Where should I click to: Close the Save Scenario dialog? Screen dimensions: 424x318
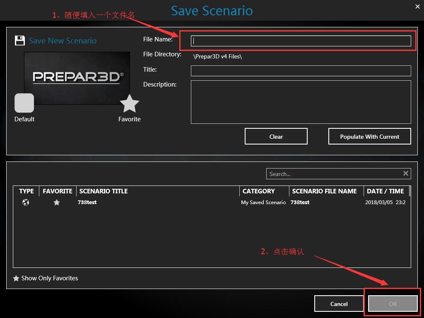pos(417,6)
